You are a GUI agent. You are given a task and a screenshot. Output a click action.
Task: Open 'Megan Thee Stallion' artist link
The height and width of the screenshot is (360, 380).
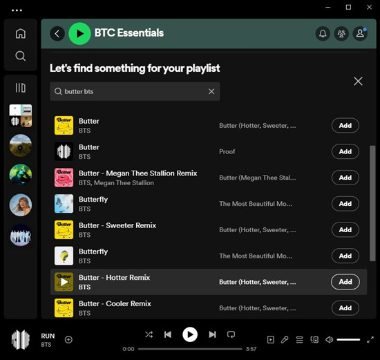pyautogui.click(x=124, y=183)
